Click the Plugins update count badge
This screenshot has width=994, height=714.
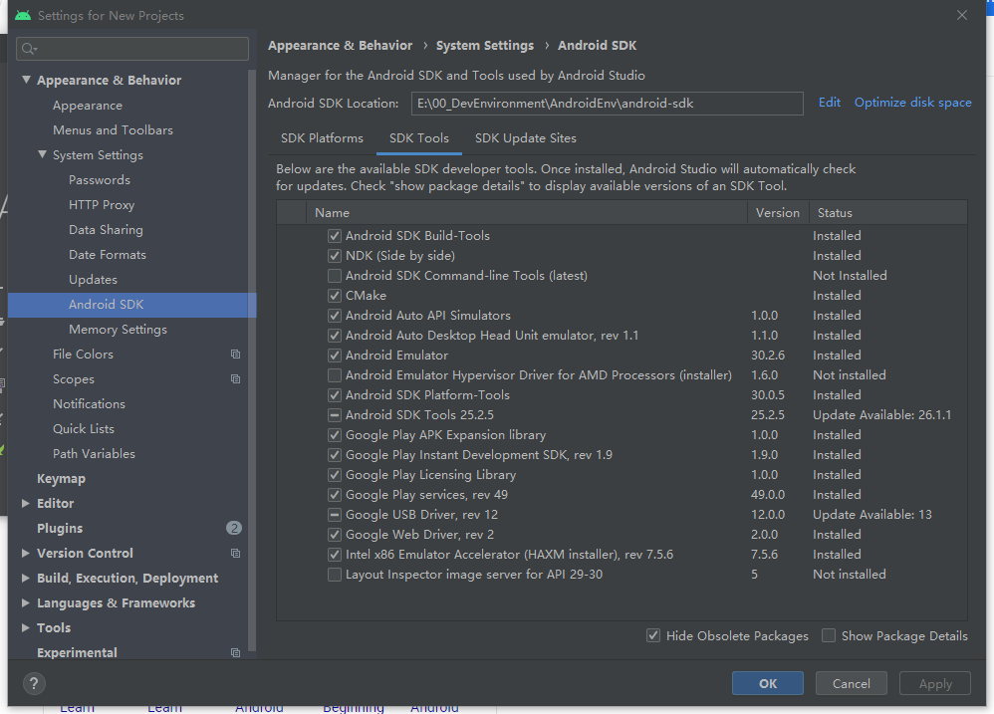[234, 528]
